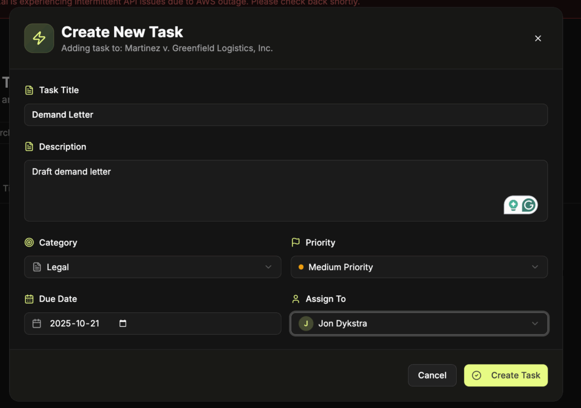
Task: Click the calendar icon inside the Due Date field
Action: [x=37, y=323]
